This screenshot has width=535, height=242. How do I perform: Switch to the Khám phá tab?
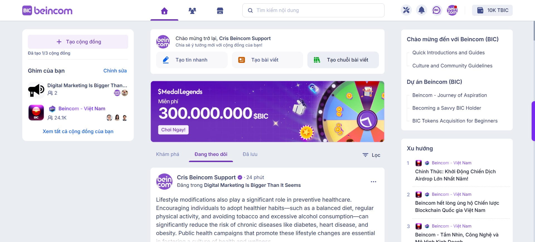[x=167, y=154]
